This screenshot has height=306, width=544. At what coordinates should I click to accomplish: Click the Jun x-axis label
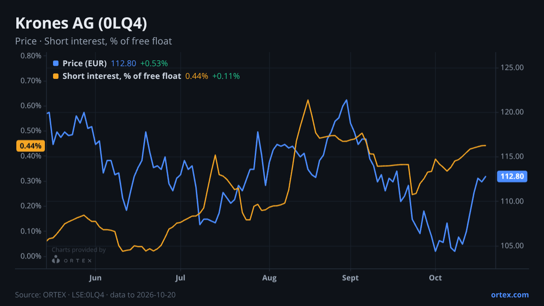pyautogui.click(x=96, y=277)
